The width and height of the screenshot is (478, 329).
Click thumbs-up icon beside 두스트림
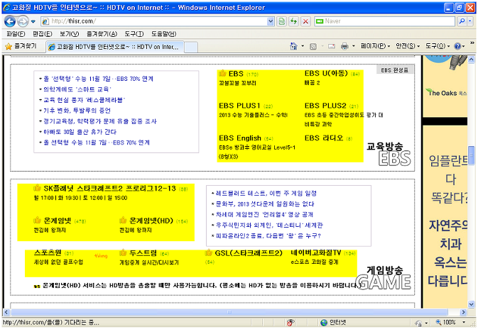(123, 252)
